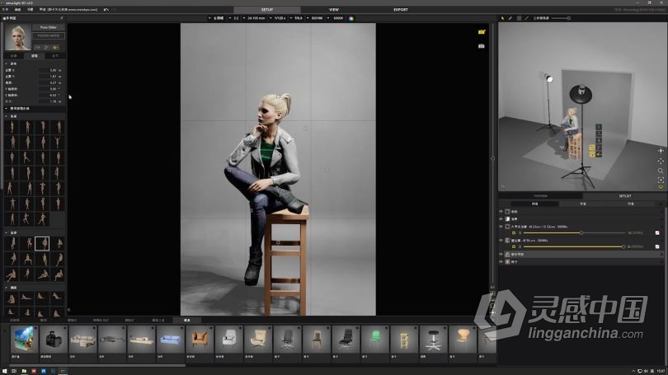Image resolution: width=668 pixels, height=375 pixels.
Task: Open the first menu in menu bar
Action: 6,9
